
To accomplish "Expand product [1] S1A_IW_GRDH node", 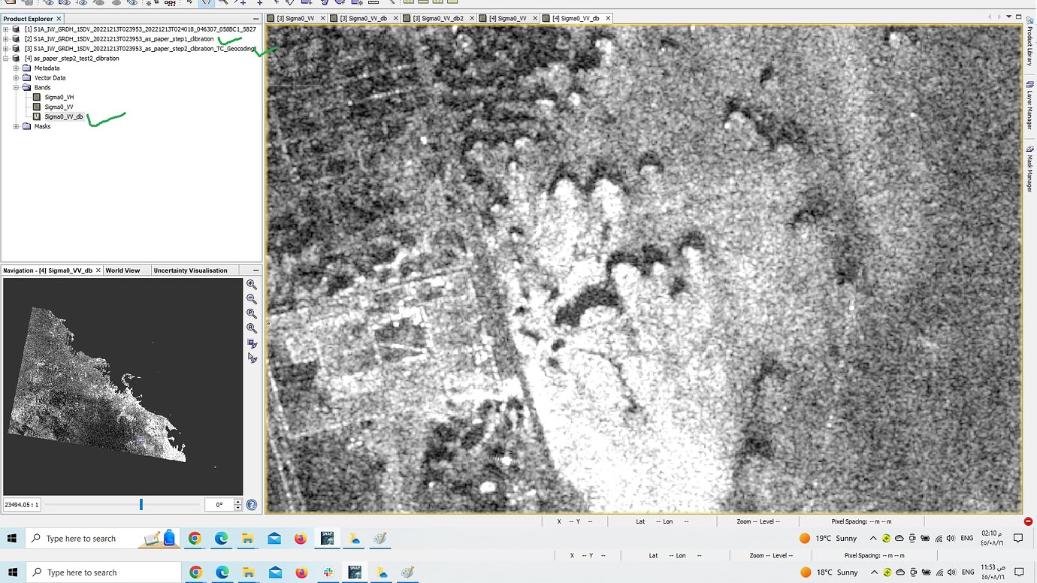I will pyautogui.click(x=6, y=29).
